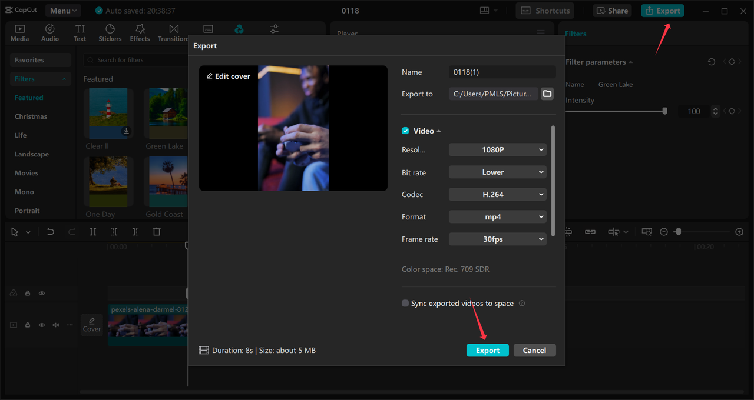Click the timeline Cover button
This screenshot has width=754, height=400.
coord(92,325)
